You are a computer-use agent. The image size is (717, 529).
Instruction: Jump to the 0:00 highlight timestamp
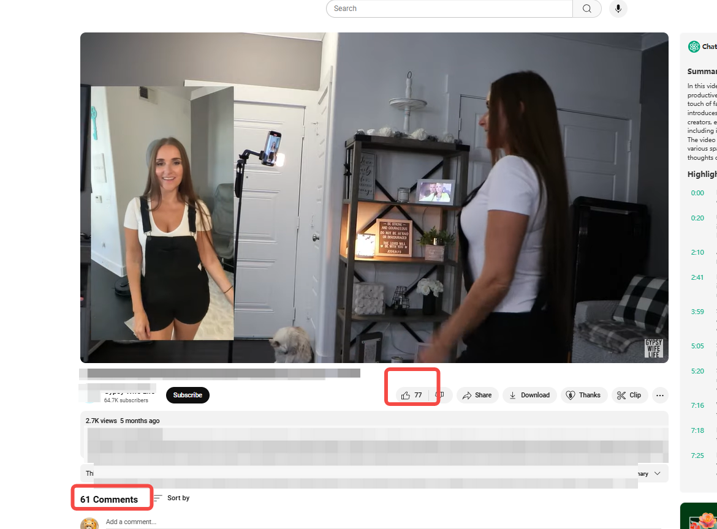[697, 193]
